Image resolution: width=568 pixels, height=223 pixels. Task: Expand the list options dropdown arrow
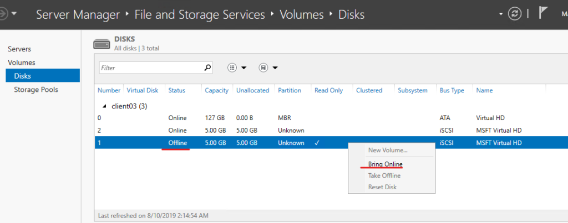pos(244,68)
